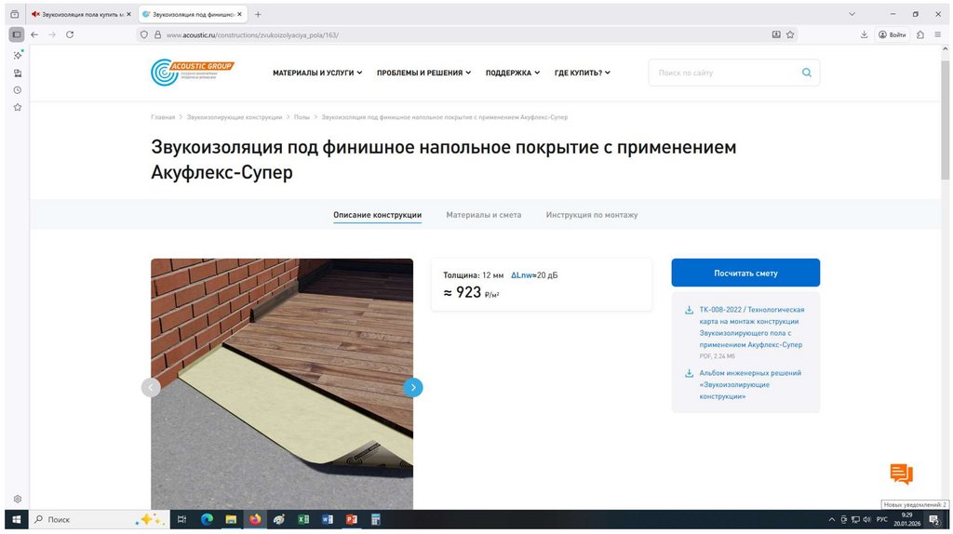Open Звукоизолирующие конструкции breadcrumb
The image size is (953, 534).
[235, 116]
